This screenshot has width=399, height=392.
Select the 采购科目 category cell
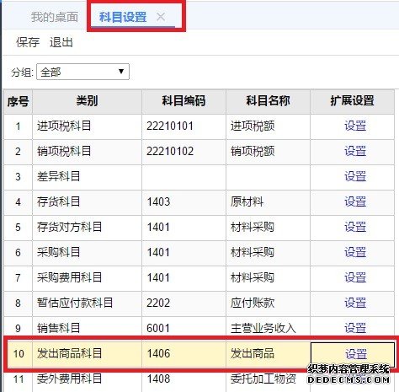pyautogui.click(x=87, y=253)
